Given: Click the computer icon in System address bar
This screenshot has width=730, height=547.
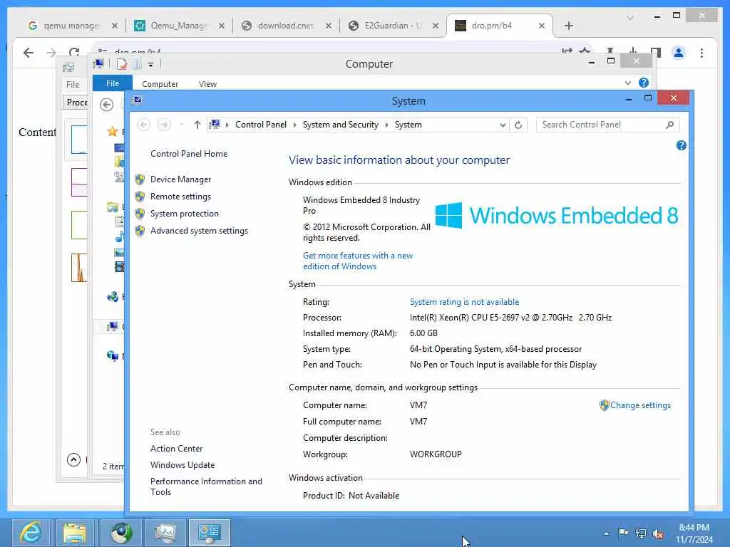Looking at the screenshot, I should click(215, 124).
